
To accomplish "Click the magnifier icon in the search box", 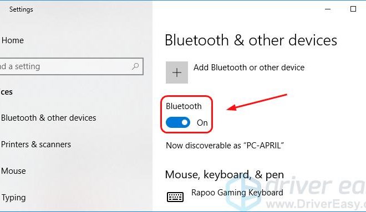I will point(135,66).
